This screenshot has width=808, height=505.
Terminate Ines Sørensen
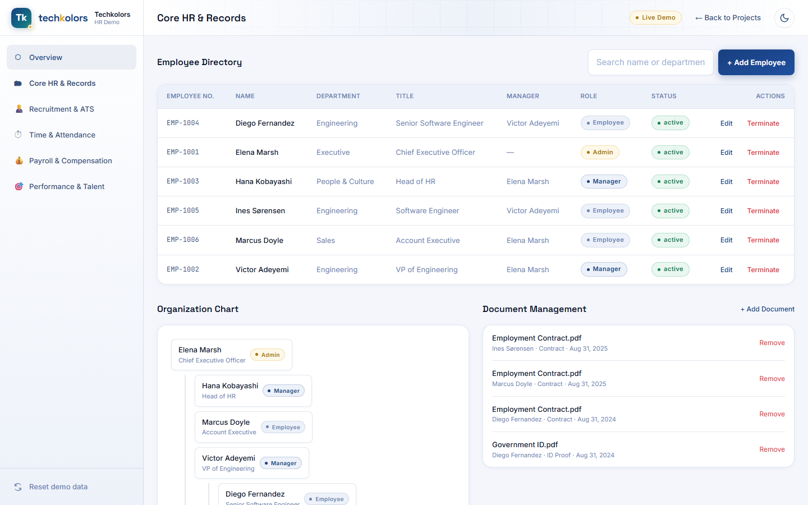pos(763,211)
